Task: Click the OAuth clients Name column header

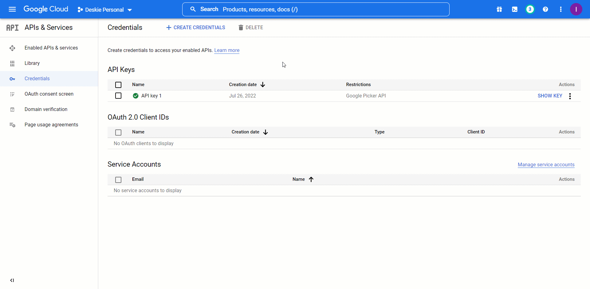Action: pyautogui.click(x=138, y=132)
